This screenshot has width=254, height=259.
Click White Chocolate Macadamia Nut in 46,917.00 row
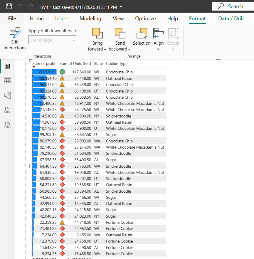(135, 103)
